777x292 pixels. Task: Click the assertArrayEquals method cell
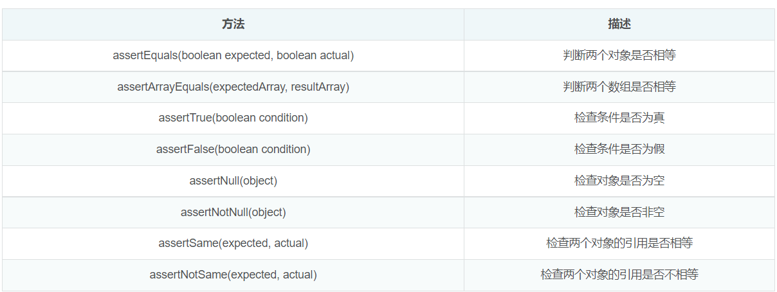pos(233,87)
